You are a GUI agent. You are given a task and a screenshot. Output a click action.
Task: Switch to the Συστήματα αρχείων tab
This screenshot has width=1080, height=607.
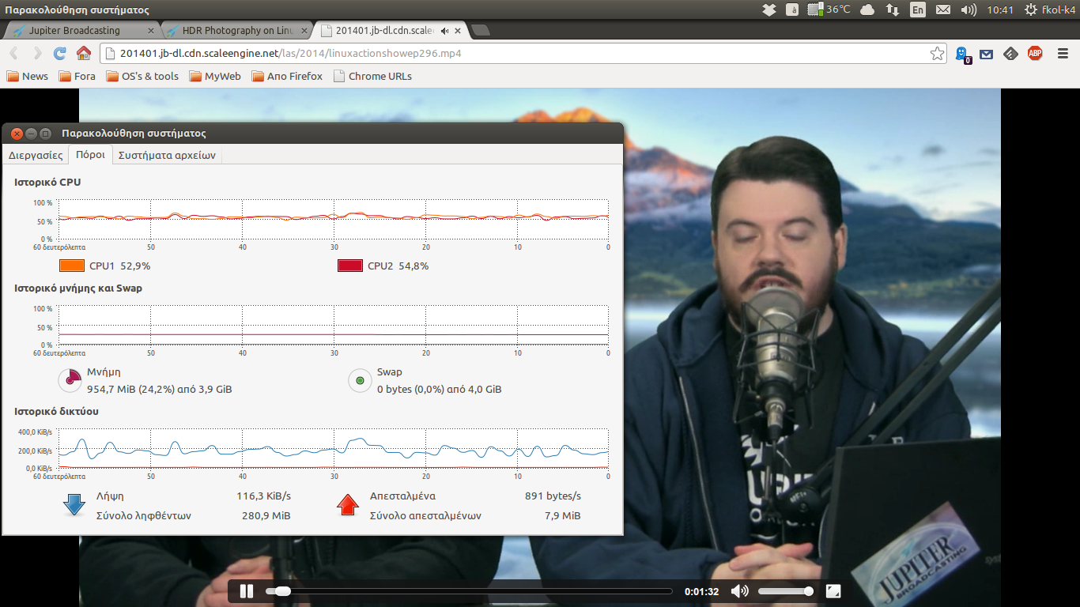point(167,155)
